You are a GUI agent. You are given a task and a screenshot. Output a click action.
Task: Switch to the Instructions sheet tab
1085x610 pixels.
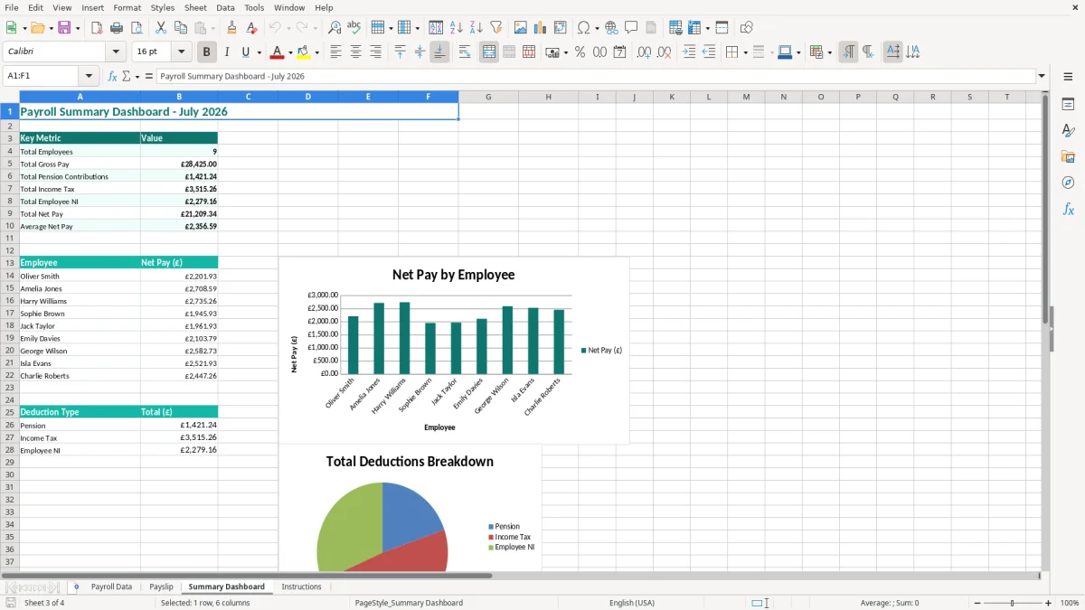[x=301, y=587]
